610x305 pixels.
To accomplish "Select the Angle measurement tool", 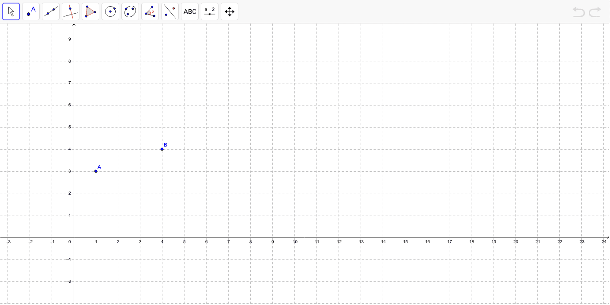I will point(150,11).
